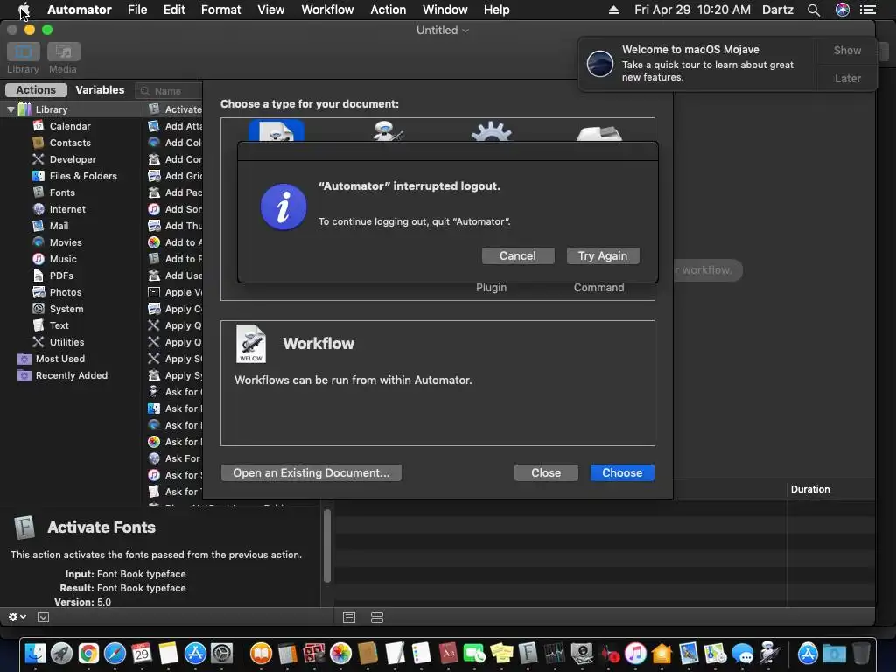Select Music category in Library

(x=63, y=259)
